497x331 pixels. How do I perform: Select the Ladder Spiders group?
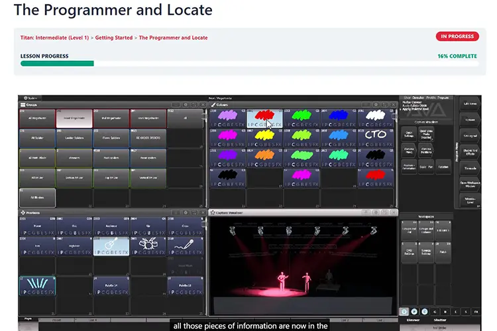coord(74,138)
